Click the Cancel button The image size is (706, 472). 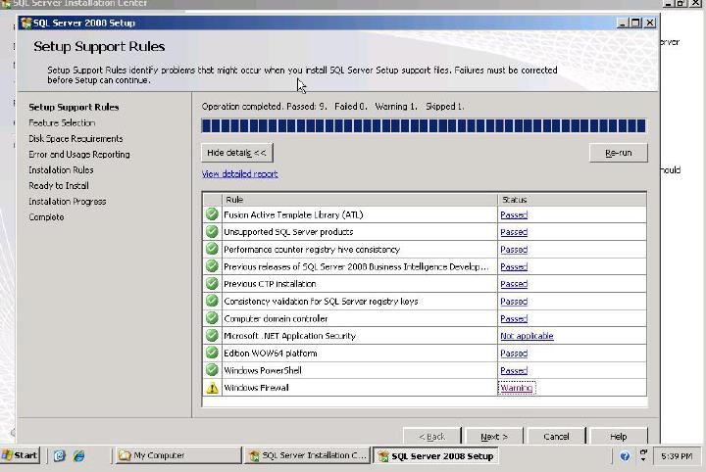(556, 437)
